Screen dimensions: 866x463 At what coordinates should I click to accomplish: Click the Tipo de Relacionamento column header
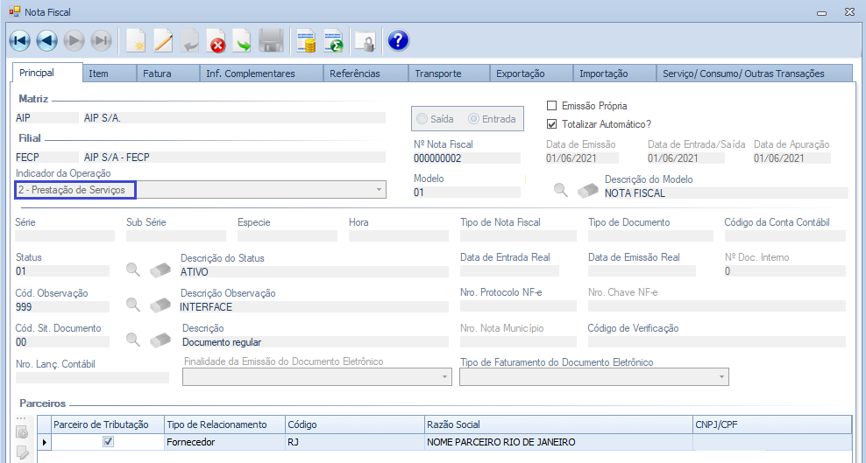coord(224,424)
